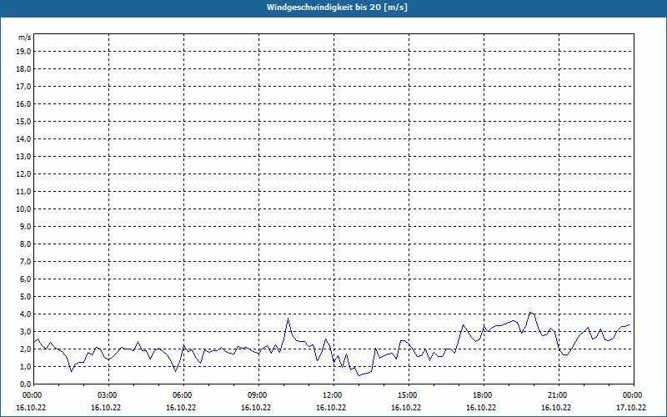Click the 06:00 time label
667x417 pixels.
pos(183,395)
